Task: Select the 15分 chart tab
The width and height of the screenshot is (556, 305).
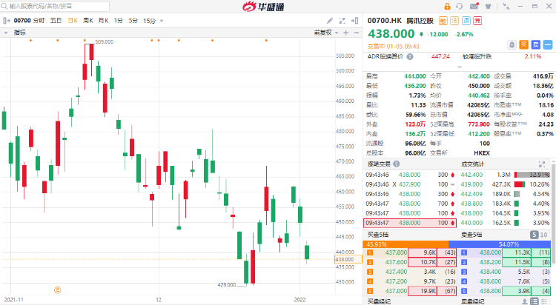Action: point(149,21)
